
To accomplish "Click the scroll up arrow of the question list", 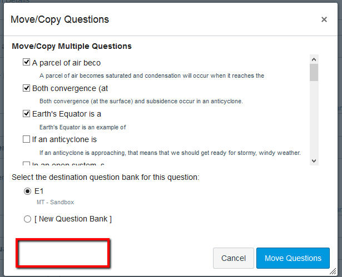I will tap(314, 59).
